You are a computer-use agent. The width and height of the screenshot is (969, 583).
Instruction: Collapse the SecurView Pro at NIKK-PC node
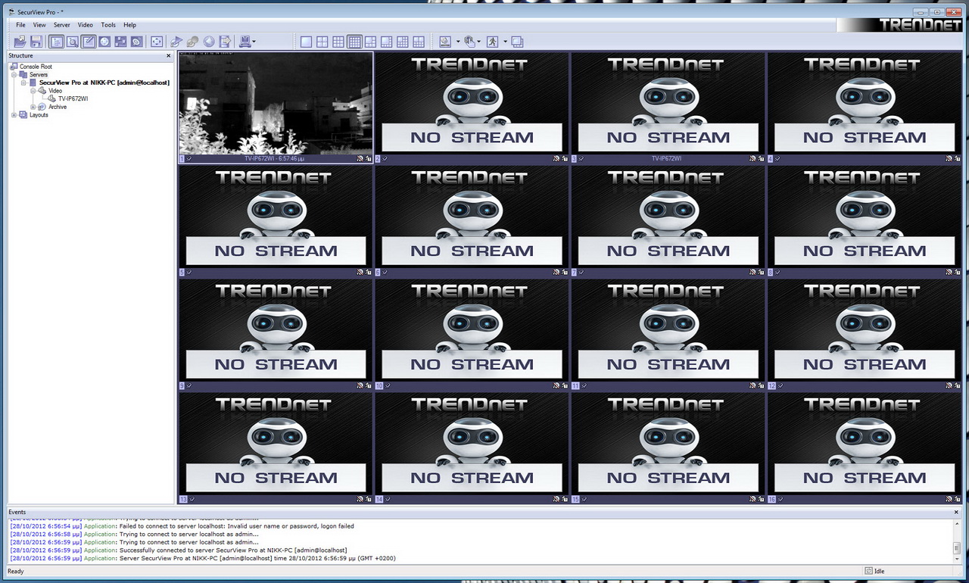pyautogui.click(x=23, y=83)
